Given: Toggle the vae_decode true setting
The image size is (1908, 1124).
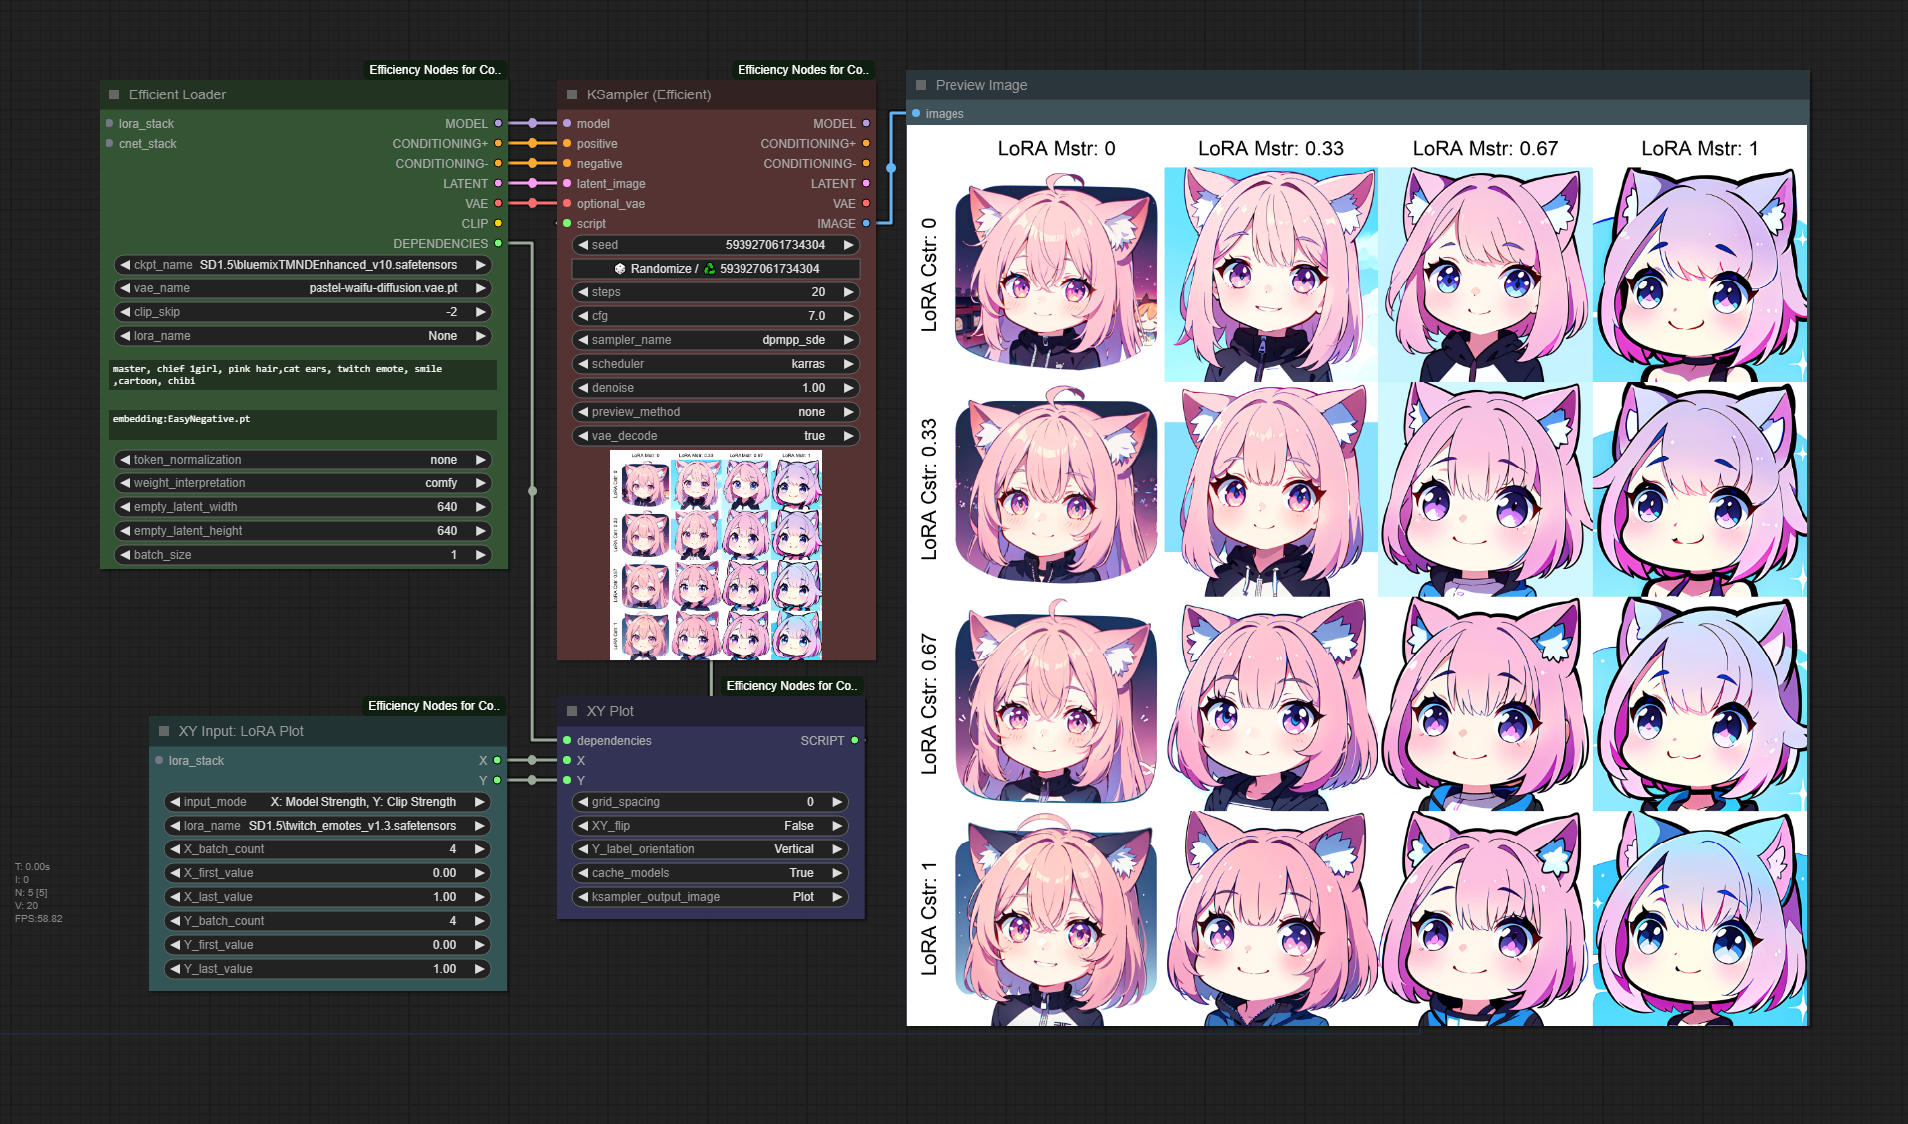Looking at the screenshot, I should pyautogui.click(x=715, y=436).
